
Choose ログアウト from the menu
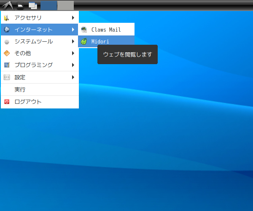(x=40, y=102)
